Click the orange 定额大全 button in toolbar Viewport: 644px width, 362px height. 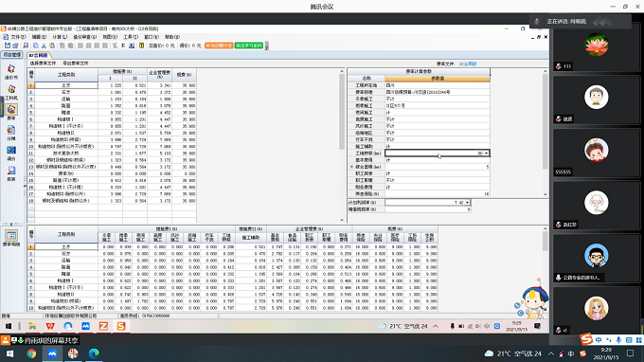pos(219,45)
